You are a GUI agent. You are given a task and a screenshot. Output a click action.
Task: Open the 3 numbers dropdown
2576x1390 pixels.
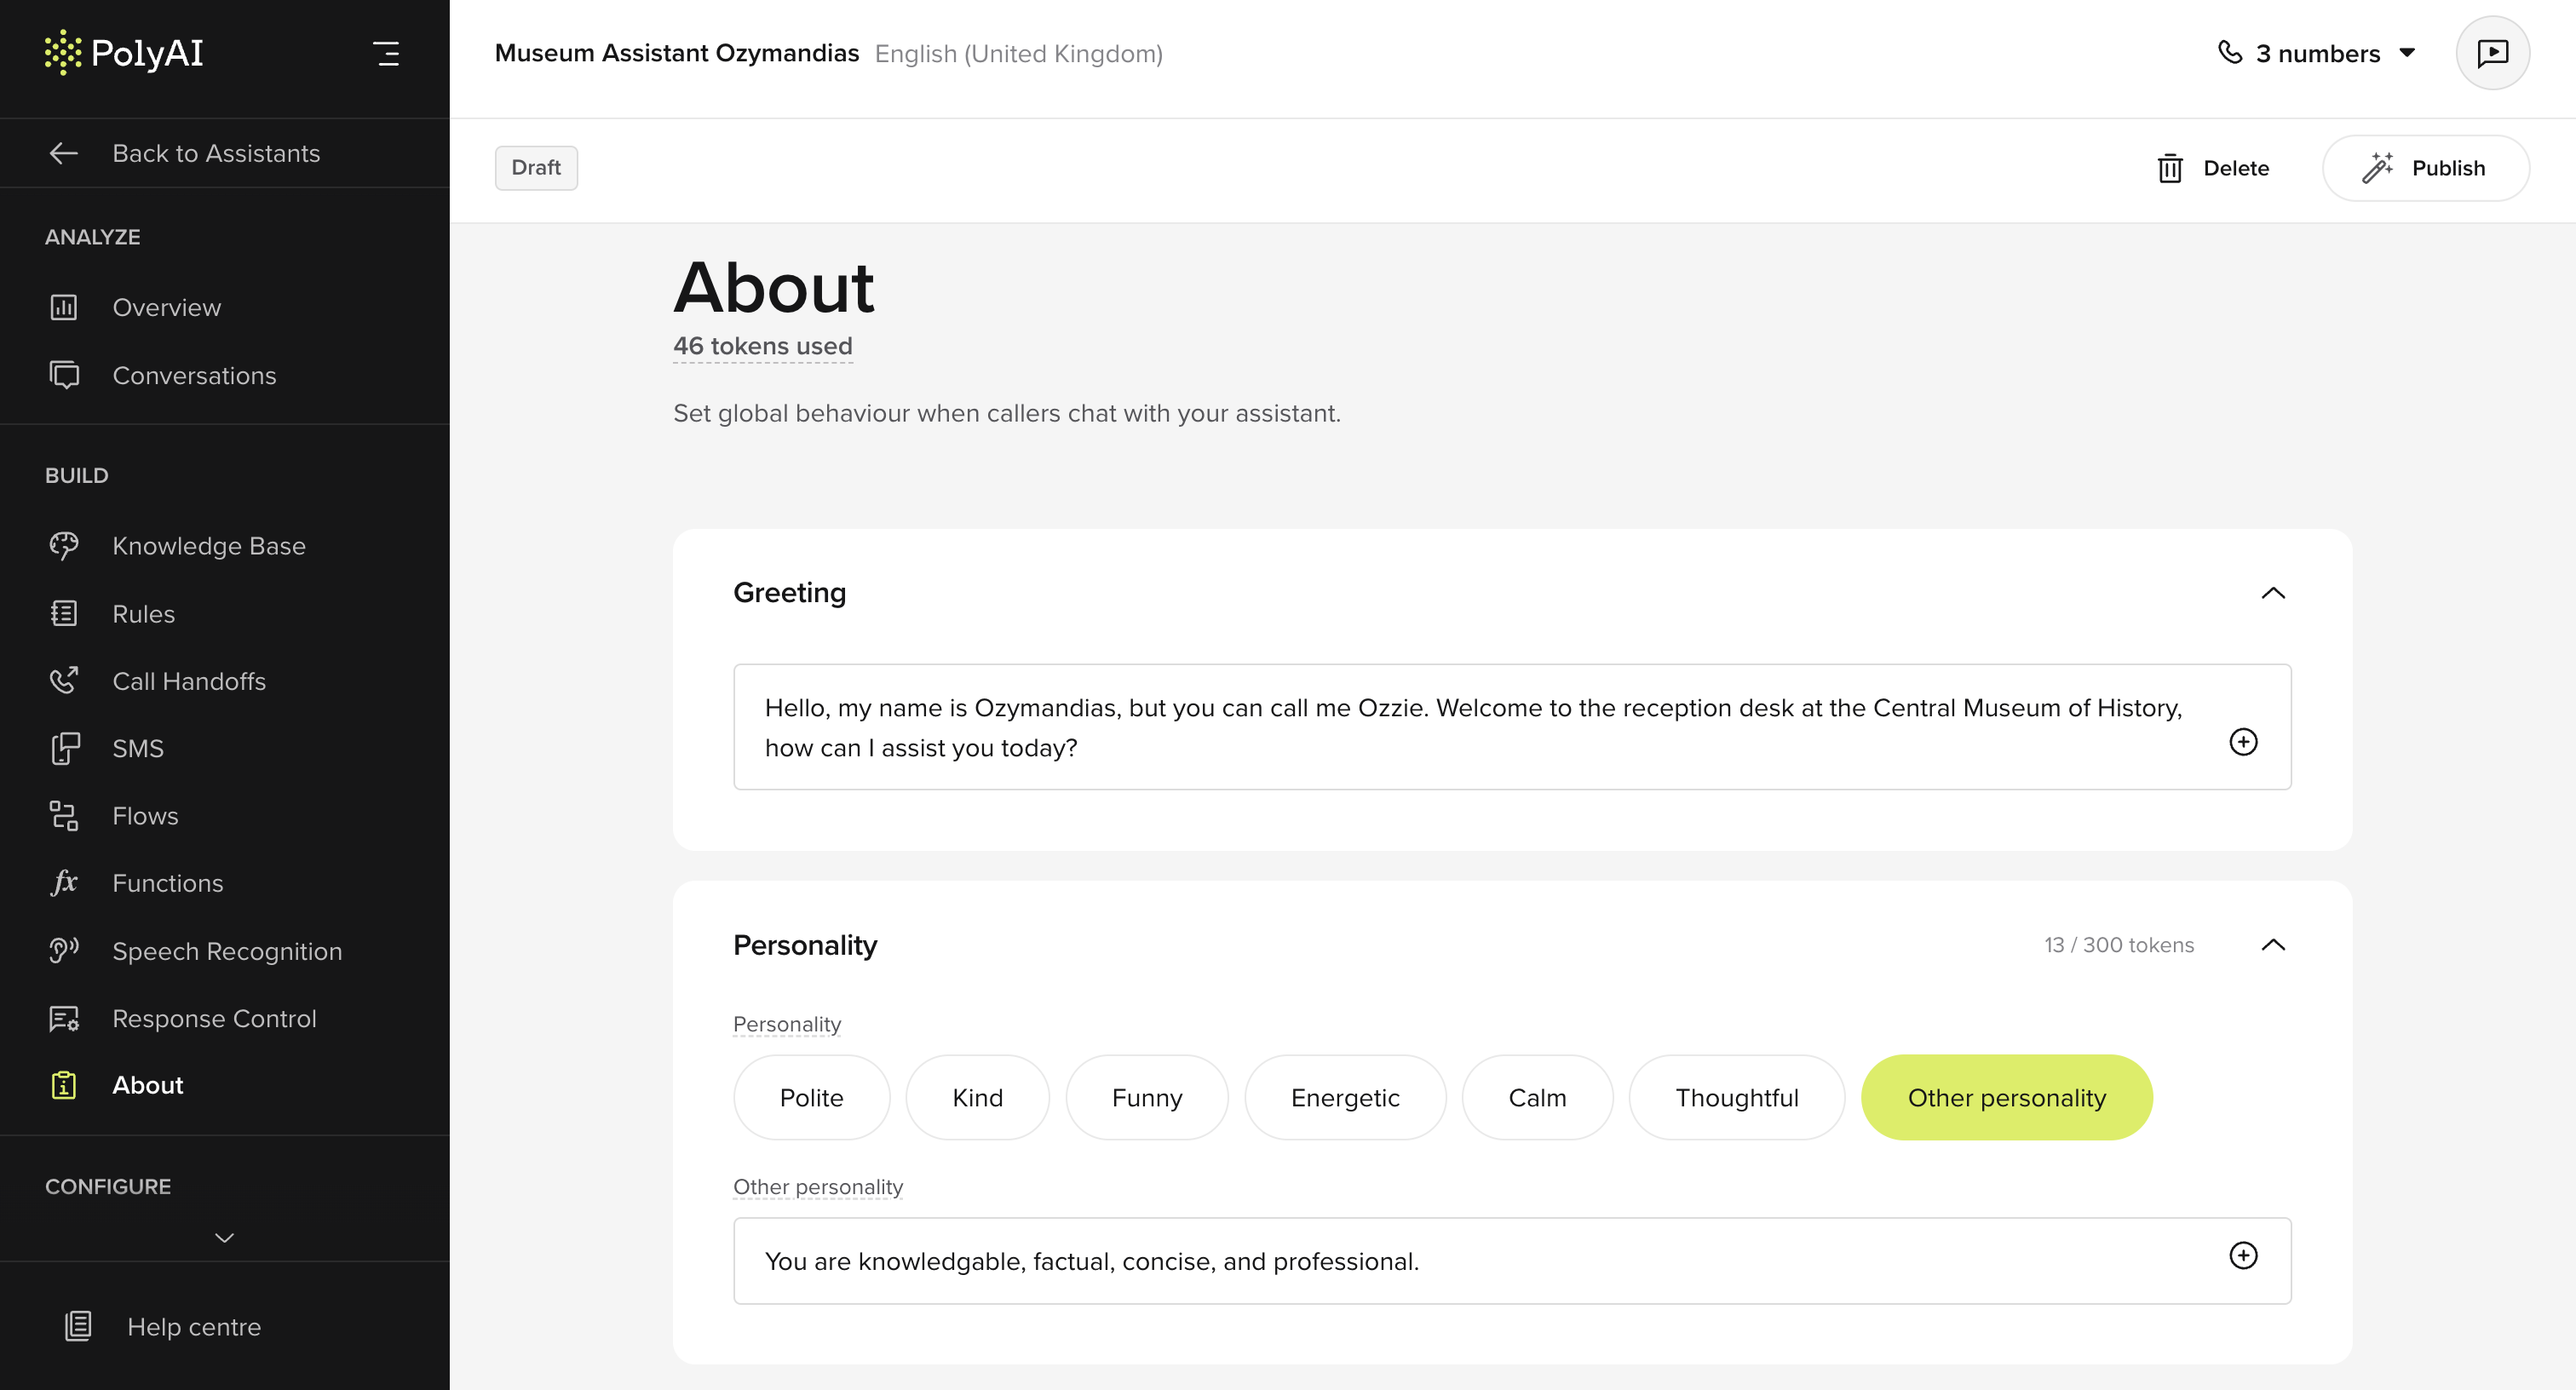pyautogui.click(x=2316, y=53)
